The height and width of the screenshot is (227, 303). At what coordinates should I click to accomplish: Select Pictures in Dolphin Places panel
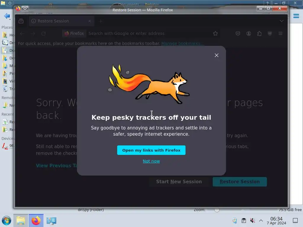click(x=7, y=73)
